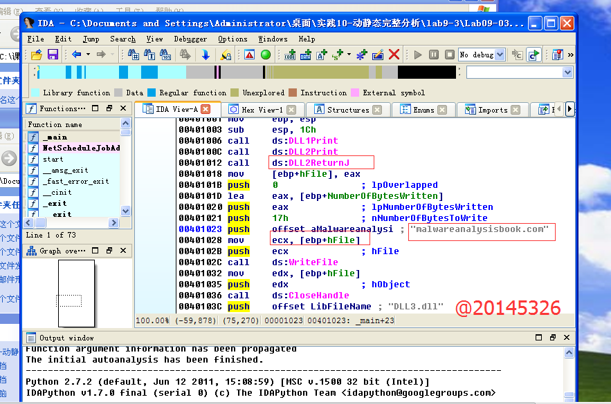The image size is (611, 404).
Task: Click the Open file toolbar icon
Action: (36, 55)
